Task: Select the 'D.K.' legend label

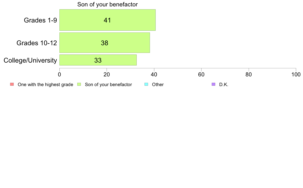Action: [x=224, y=85]
